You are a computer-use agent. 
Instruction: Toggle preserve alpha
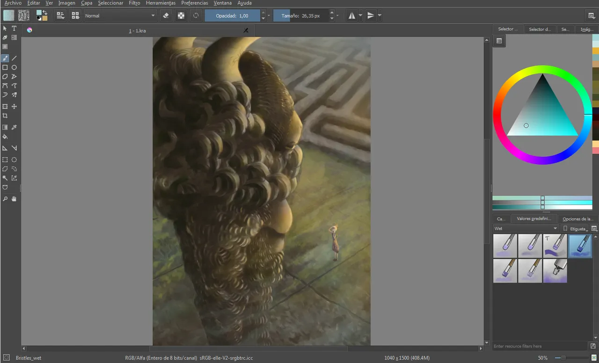(x=181, y=15)
